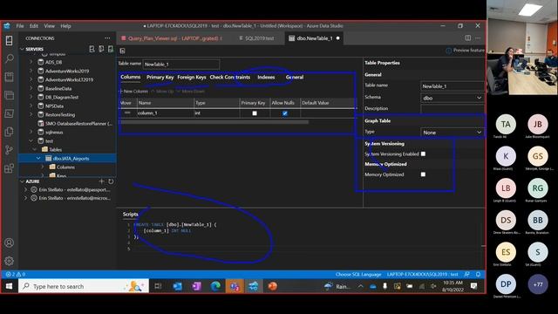Collapse the AZURE section

click(x=22, y=181)
